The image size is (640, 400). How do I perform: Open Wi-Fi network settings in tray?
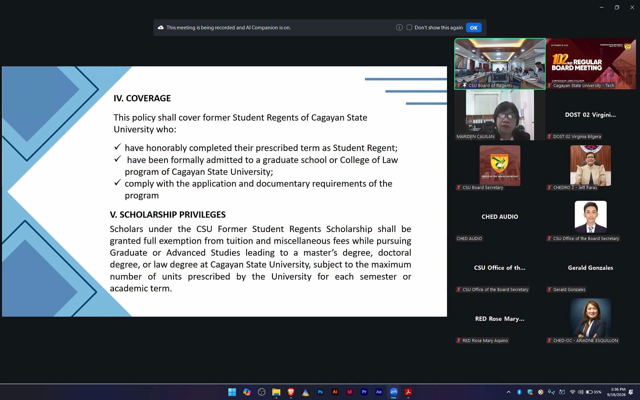[x=572, y=392]
